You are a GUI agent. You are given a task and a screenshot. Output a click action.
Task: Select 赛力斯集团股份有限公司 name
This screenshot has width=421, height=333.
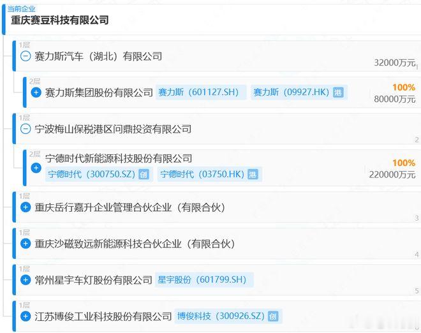(99, 93)
